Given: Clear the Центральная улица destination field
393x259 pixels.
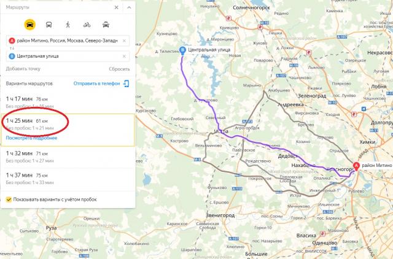Looking at the screenshot, I should click(124, 56).
